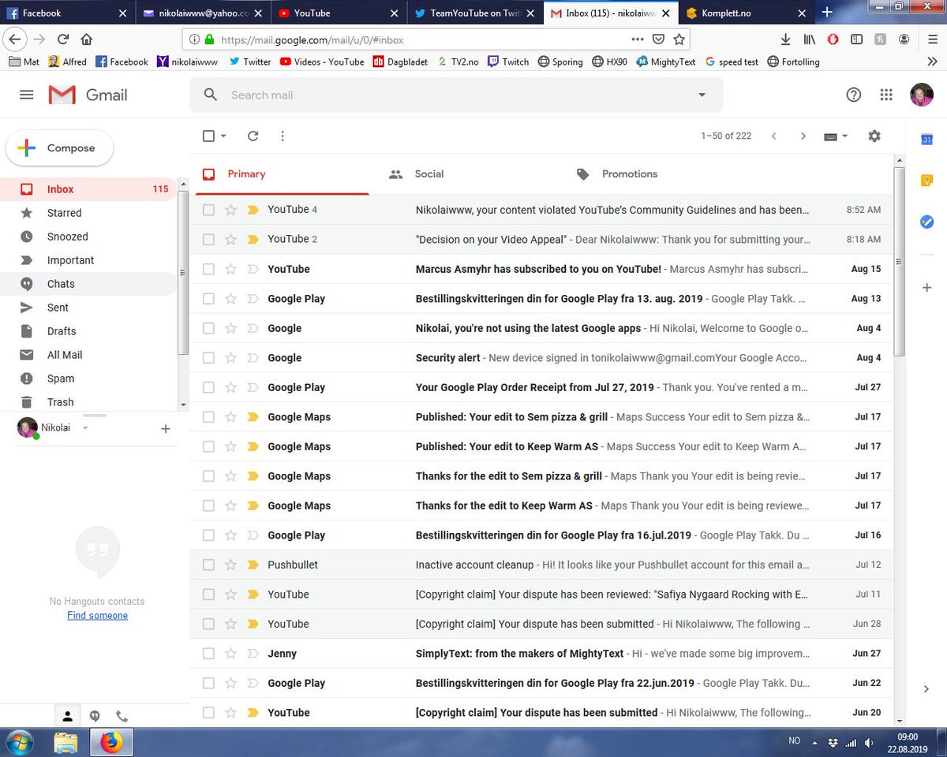Click the Compose button
The height and width of the screenshot is (757, 947).
pos(60,148)
